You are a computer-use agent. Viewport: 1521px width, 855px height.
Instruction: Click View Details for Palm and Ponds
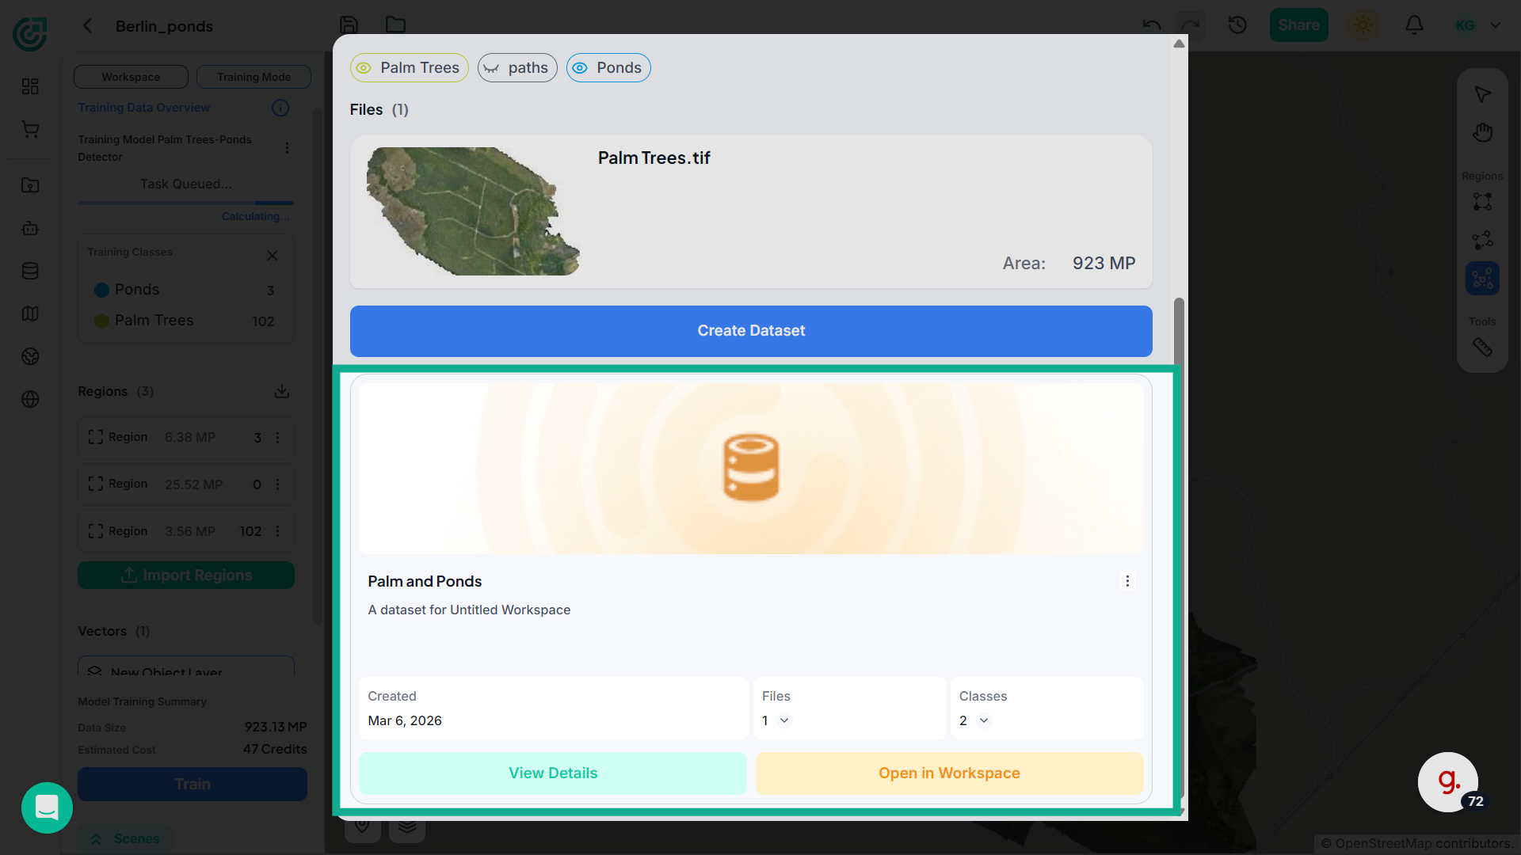(553, 773)
